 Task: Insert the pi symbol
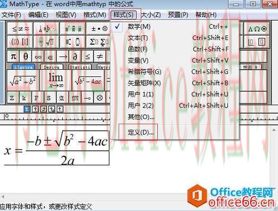coord(13,56)
